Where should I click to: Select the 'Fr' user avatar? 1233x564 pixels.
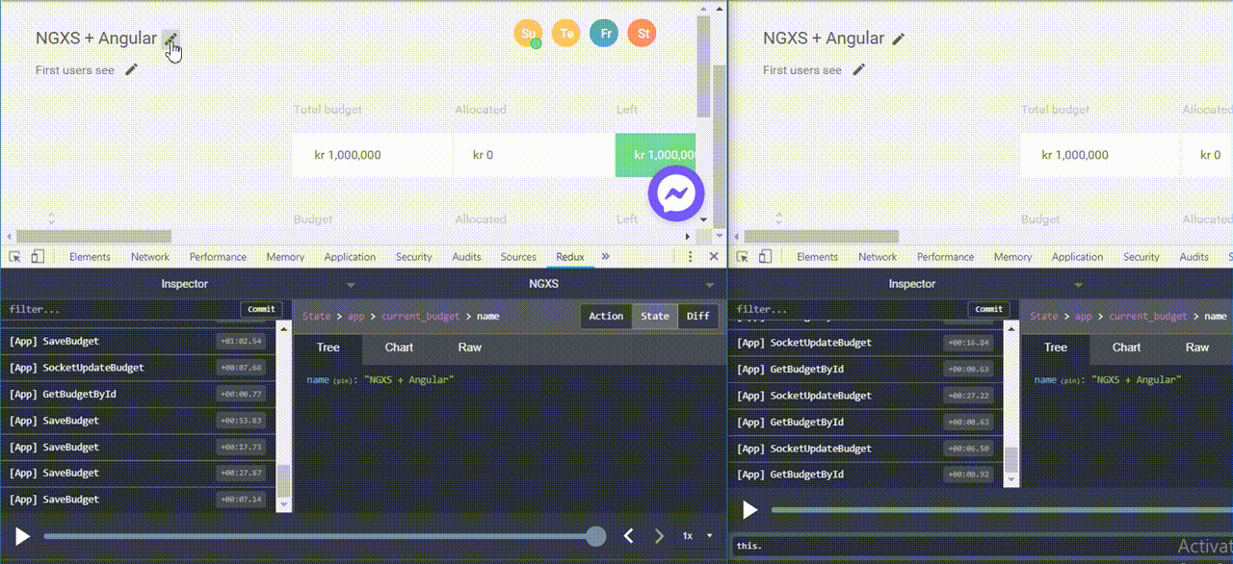point(605,34)
